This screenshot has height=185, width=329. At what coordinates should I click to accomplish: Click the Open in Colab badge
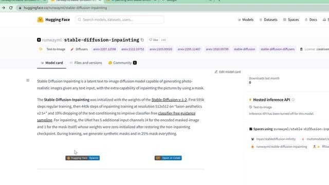(x=168, y=158)
